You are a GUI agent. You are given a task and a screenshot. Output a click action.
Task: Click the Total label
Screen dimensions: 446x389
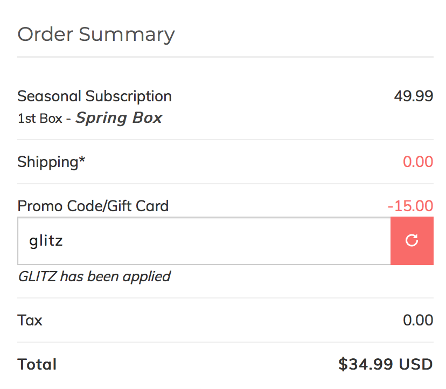(37, 364)
